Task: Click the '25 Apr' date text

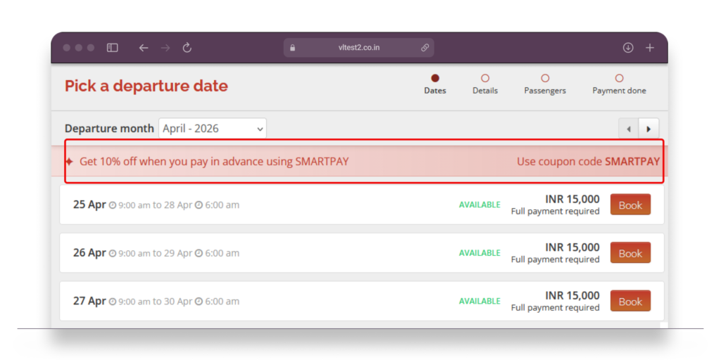Action: pos(89,205)
